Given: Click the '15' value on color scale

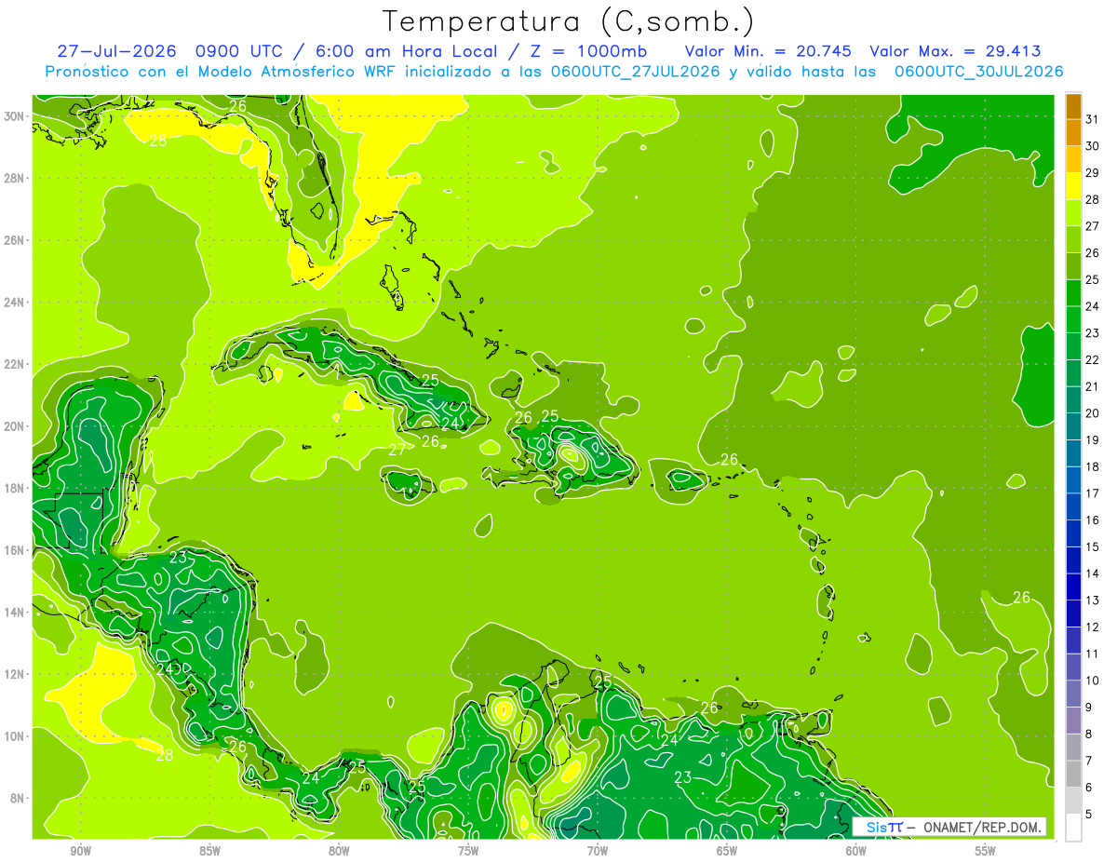Looking at the screenshot, I should point(1093,546).
